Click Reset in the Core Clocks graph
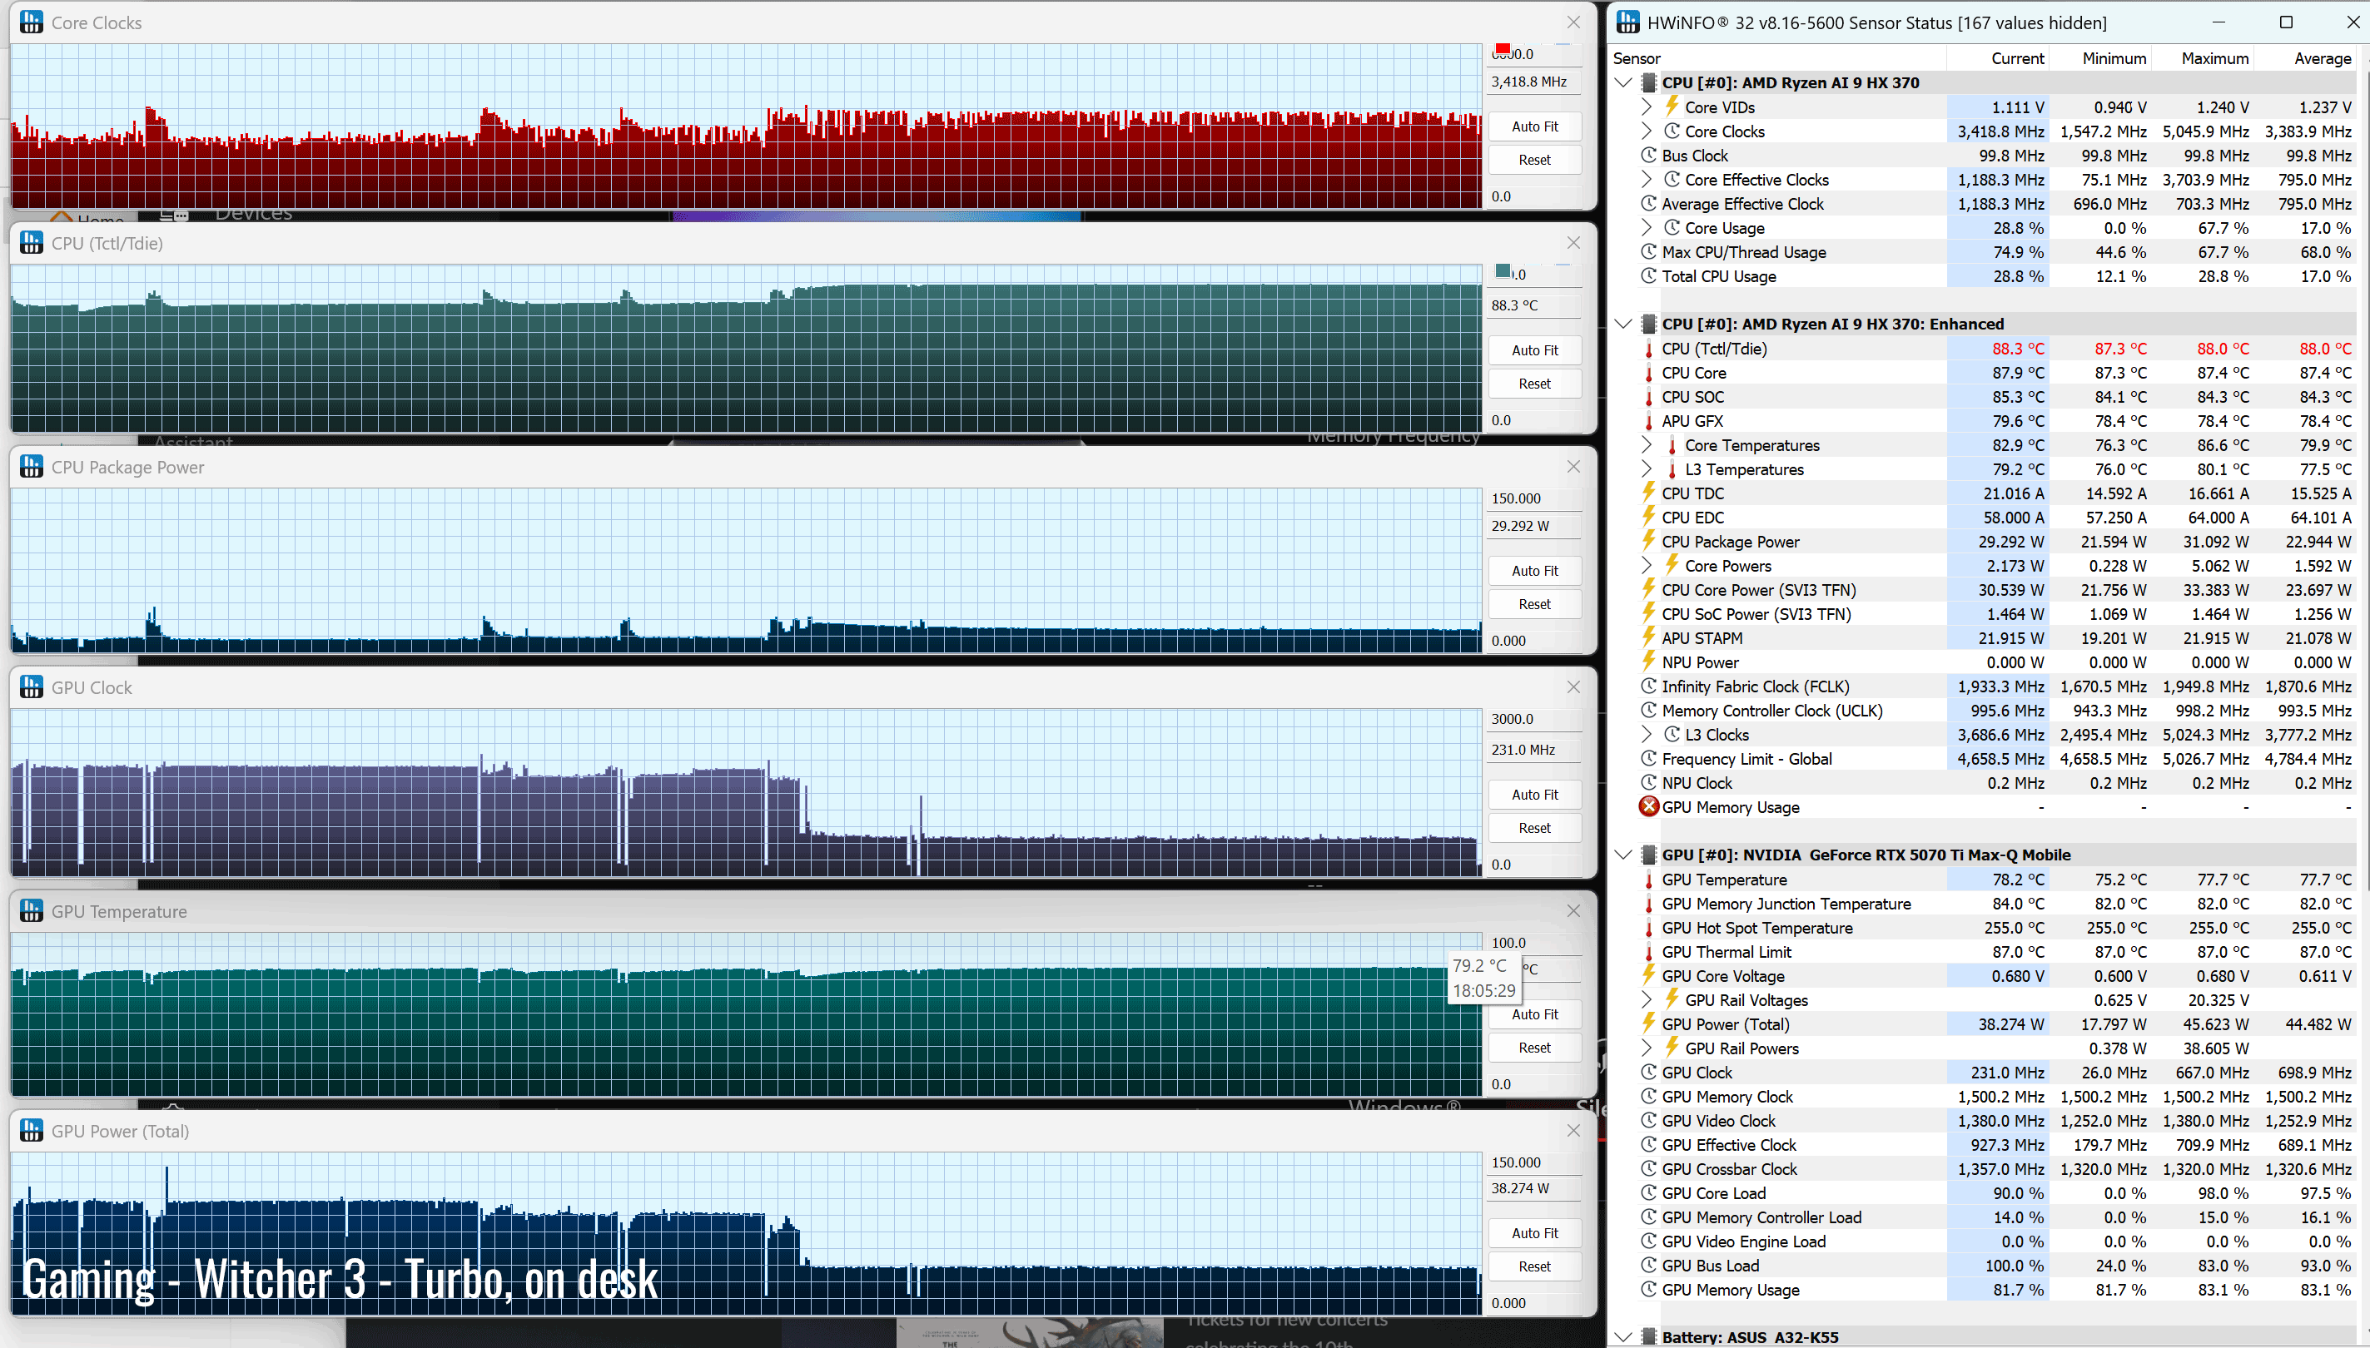This screenshot has width=2370, height=1348. click(1534, 160)
